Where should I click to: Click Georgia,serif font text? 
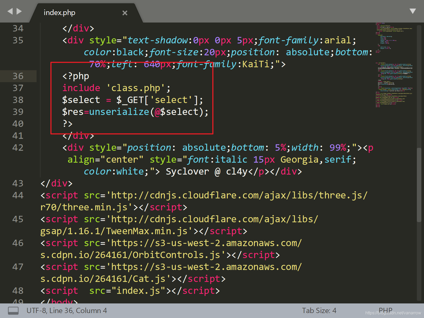[316, 160]
